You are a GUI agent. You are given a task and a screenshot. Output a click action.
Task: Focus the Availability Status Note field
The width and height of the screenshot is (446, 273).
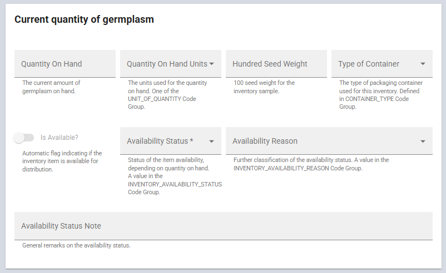pos(223,226)
